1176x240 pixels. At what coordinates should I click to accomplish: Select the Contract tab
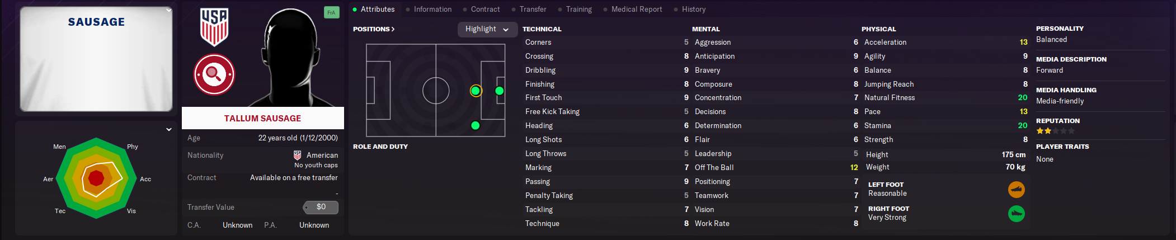tap(485, 10)
